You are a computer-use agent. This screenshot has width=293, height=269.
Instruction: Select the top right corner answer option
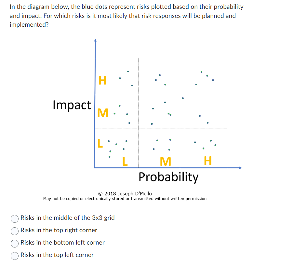14,231
